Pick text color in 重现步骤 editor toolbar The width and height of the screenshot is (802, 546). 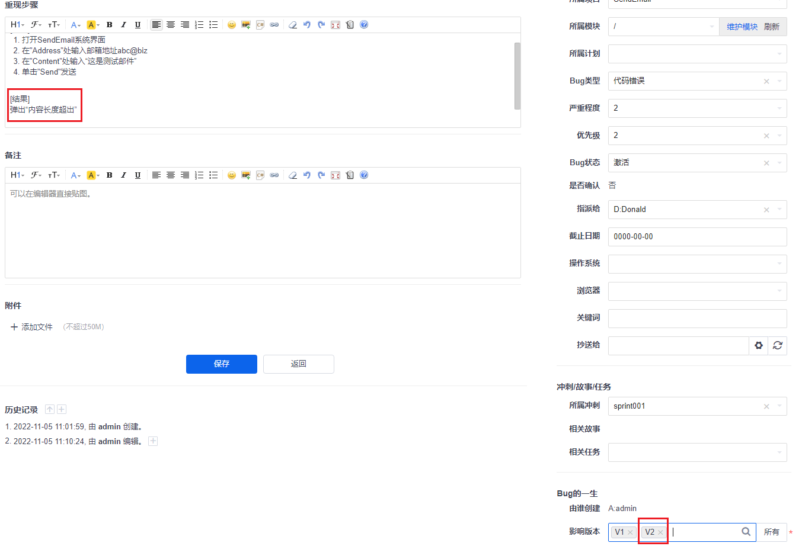coord(75,25)
